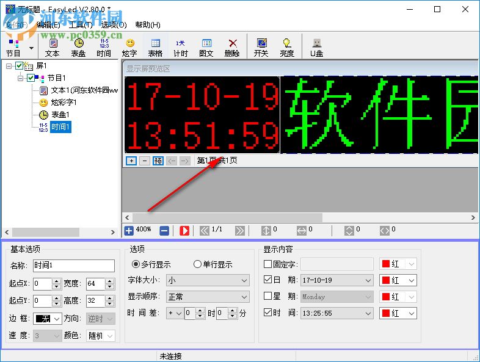The image size is (480, 362).
Task: Select the 表盘1 tree item
Action: 60,115
